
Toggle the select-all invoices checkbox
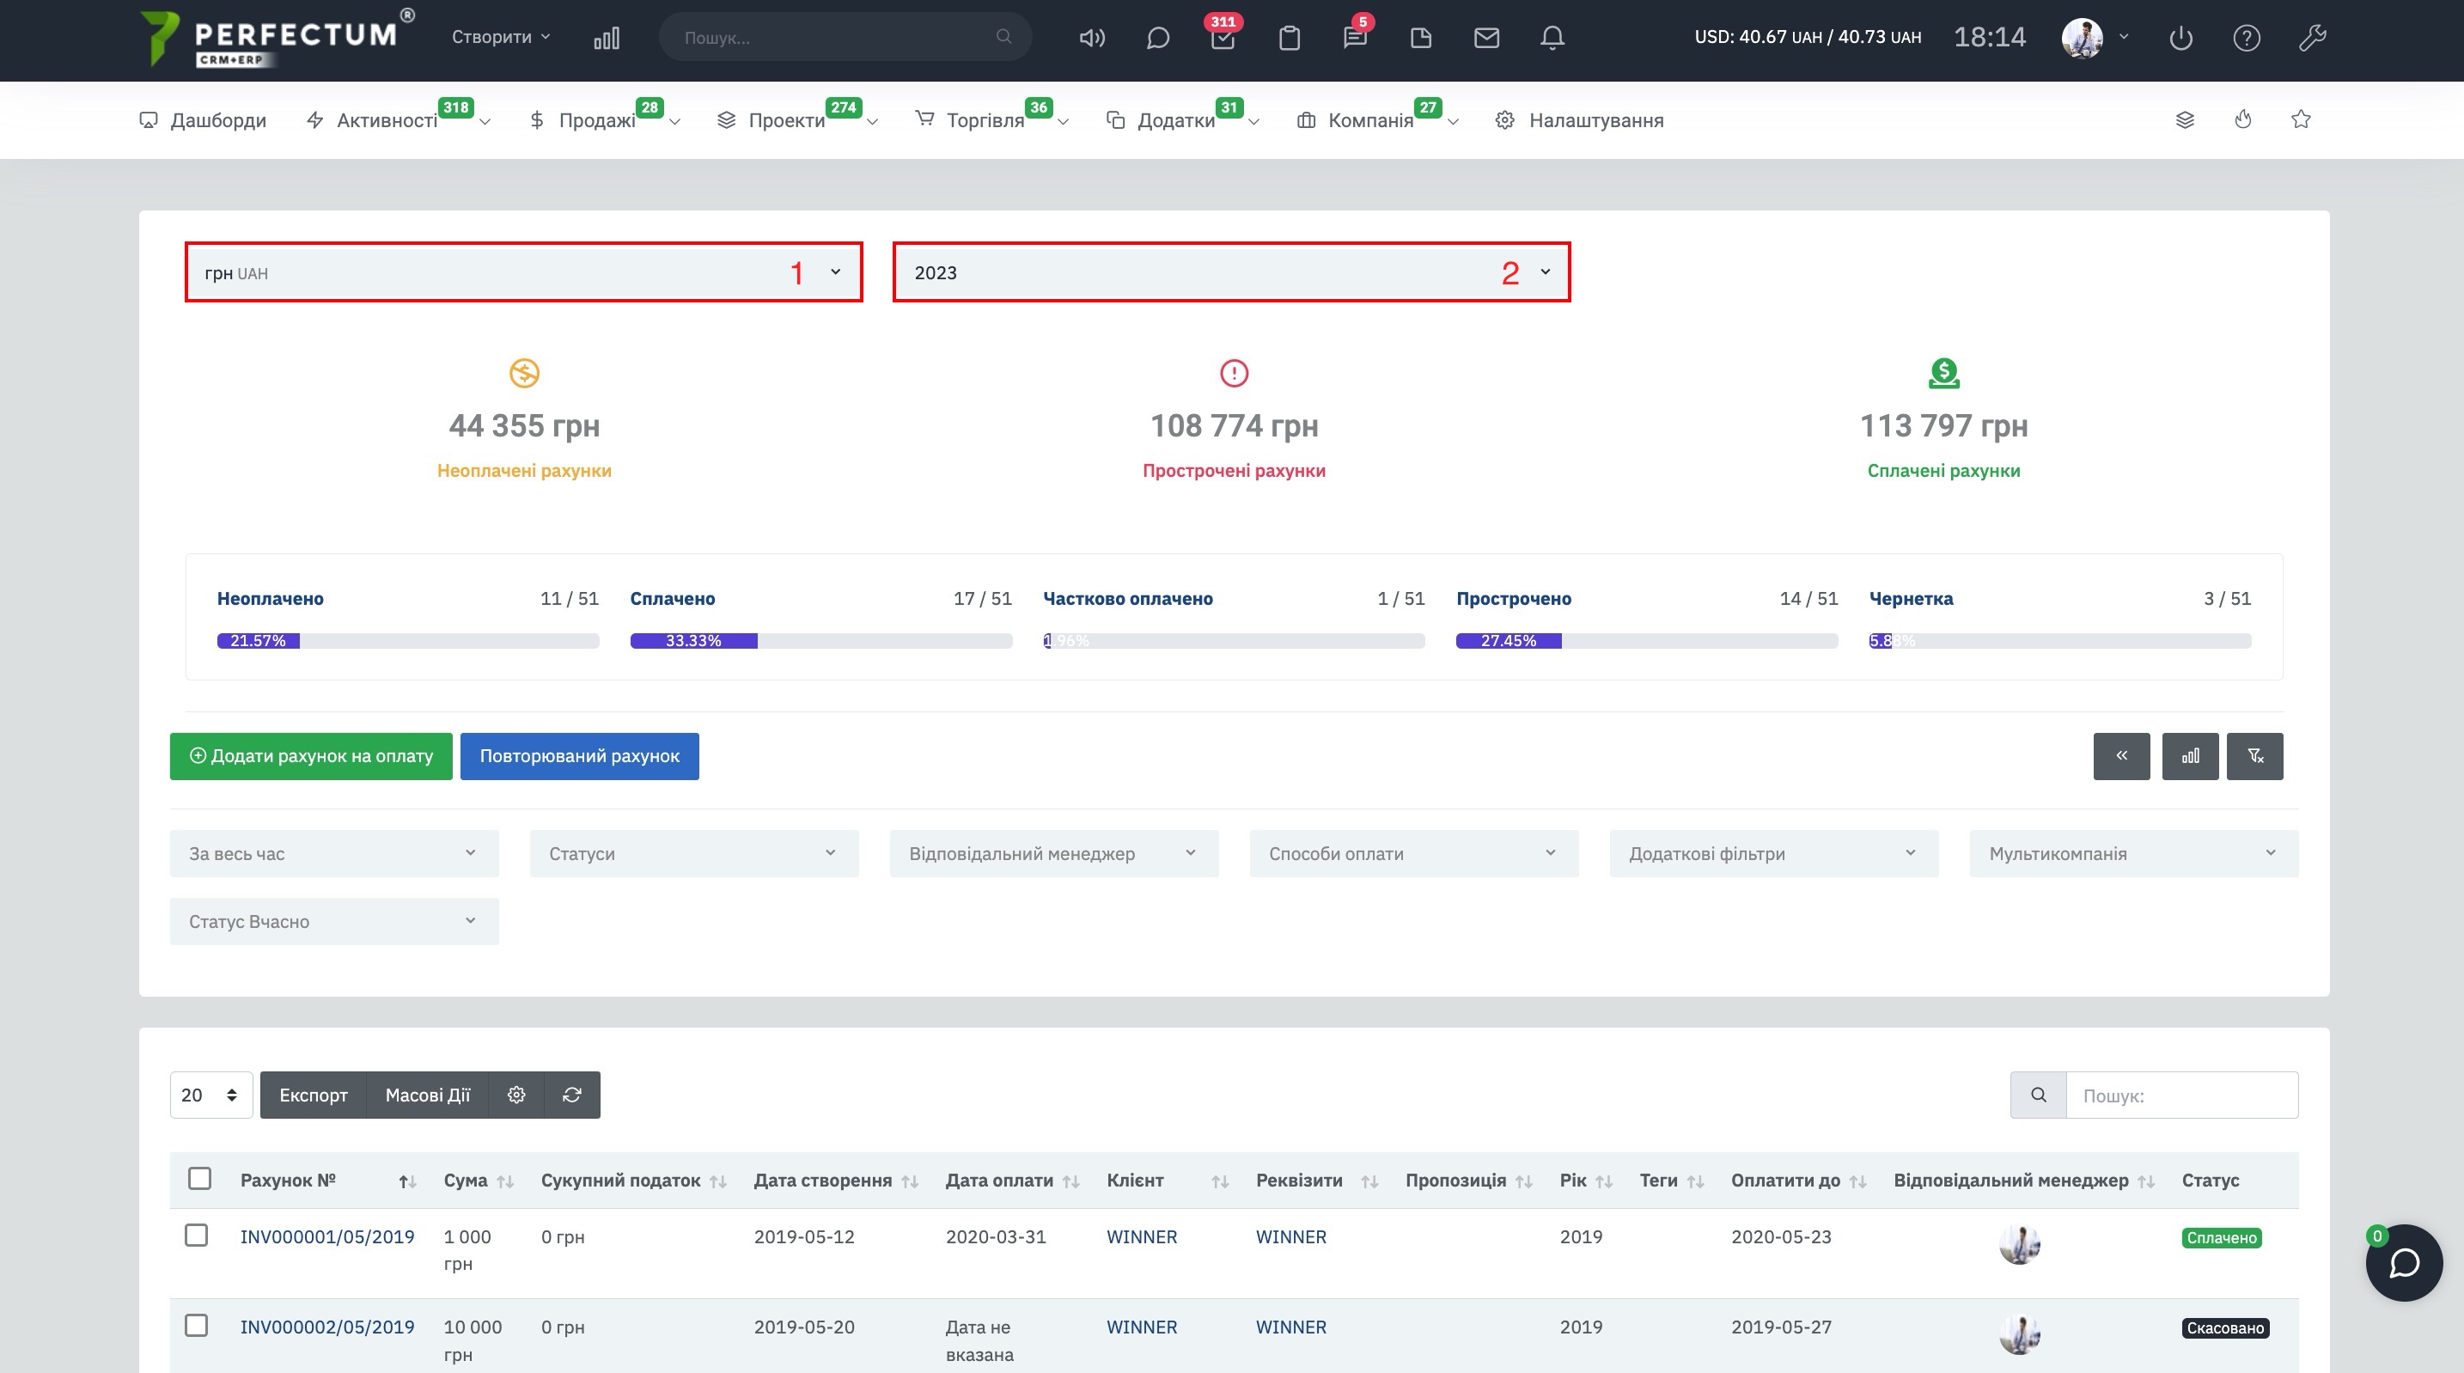199,1179
